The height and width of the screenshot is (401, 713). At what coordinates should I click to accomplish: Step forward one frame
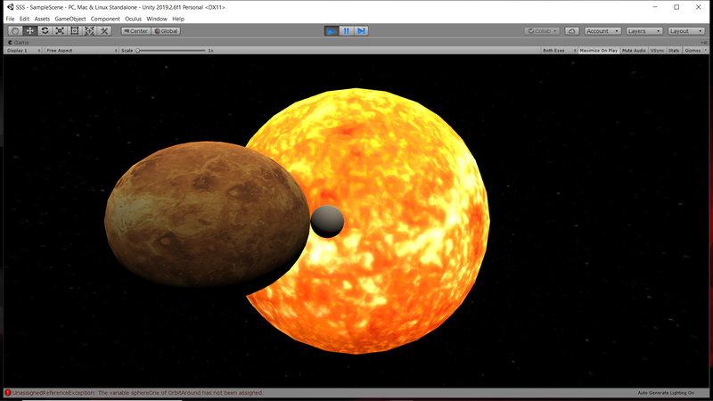[361, 31]
